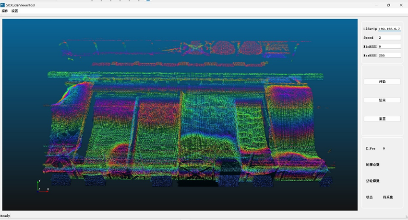Viewport: 408px width, 220px height.
Task: Start acquisition with the 开始 button
Action: tap(382, 81)
